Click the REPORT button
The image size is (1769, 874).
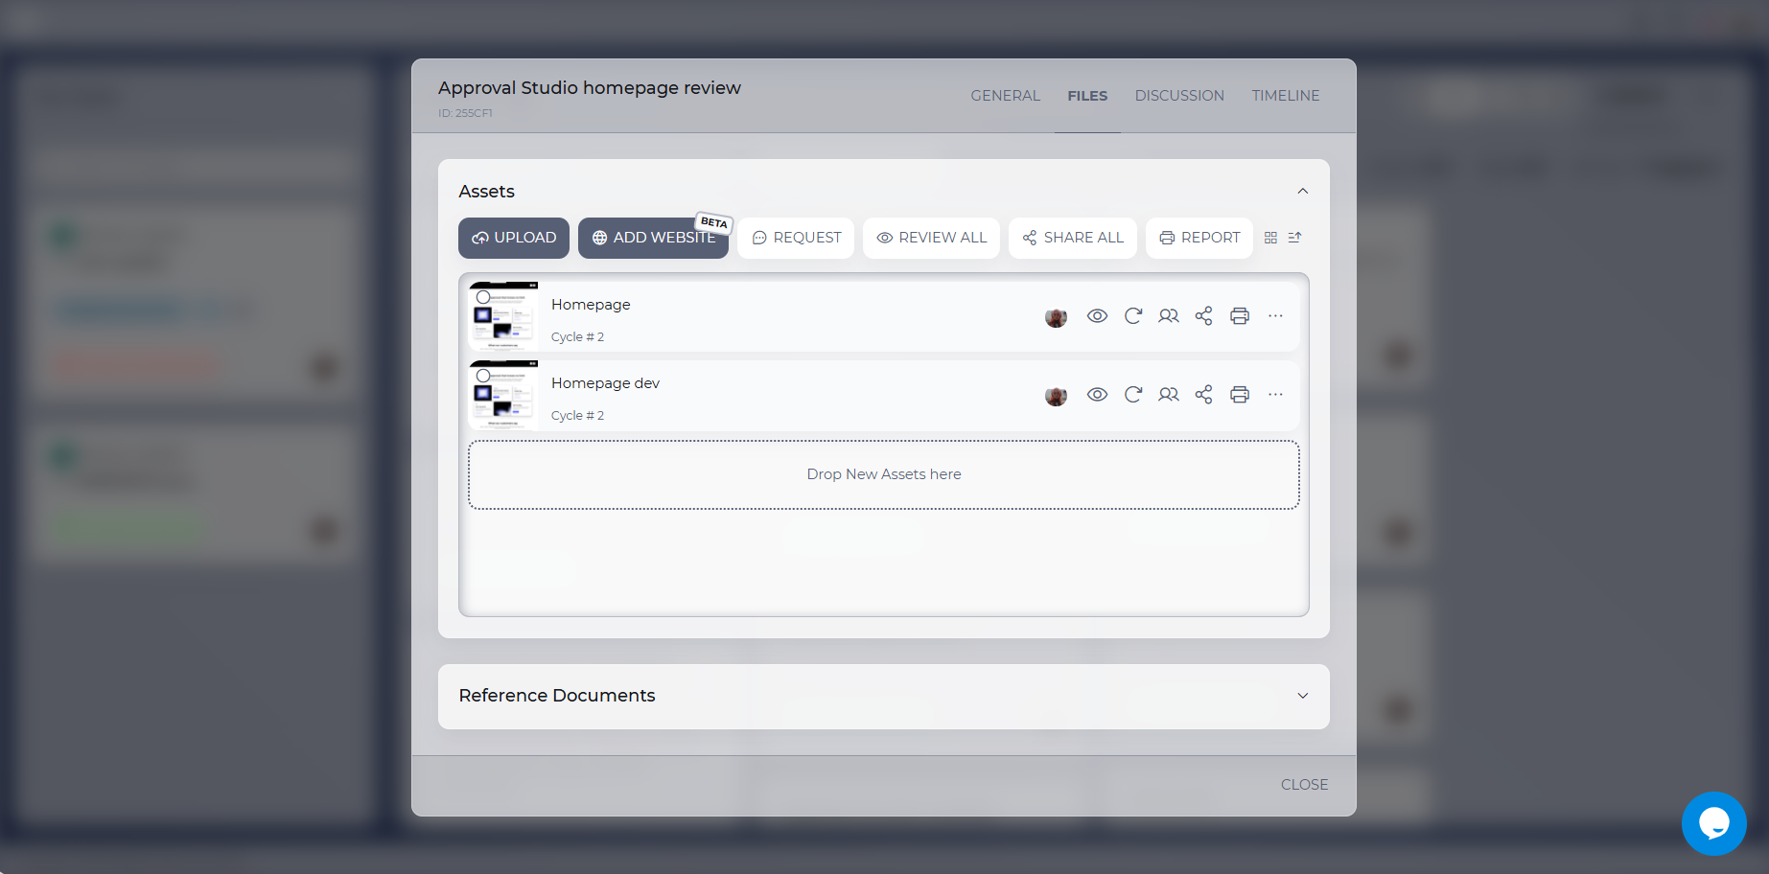coord(1199,238)
